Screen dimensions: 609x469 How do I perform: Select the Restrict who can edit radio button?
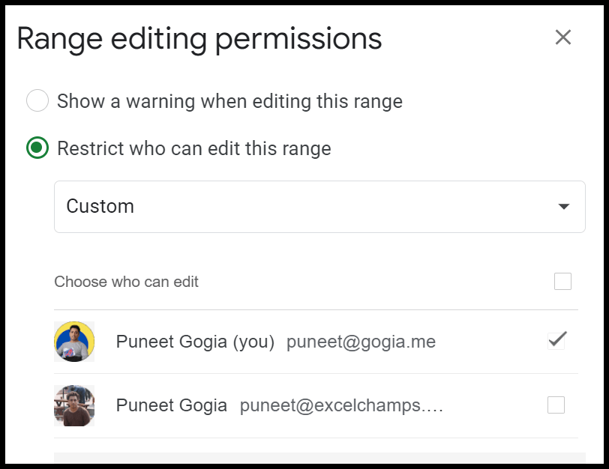[x=37, y=148]
